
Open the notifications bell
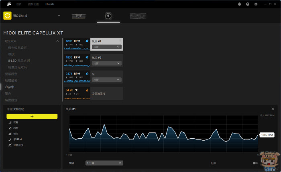coord(239,4)
